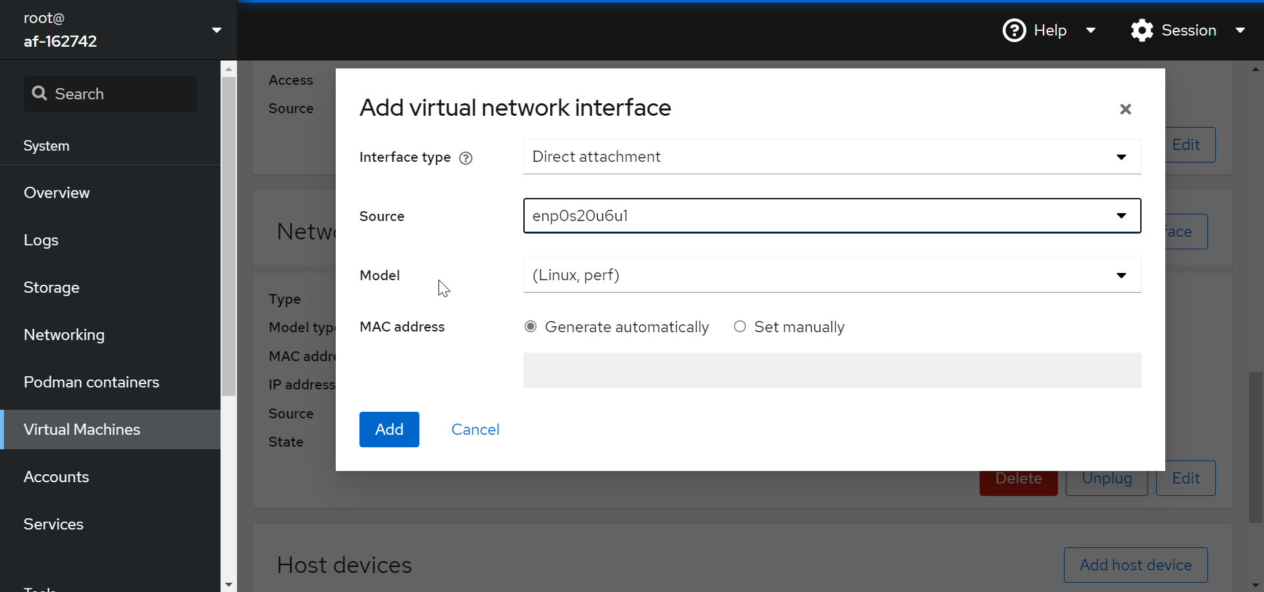Focus the sidebar Search field
This screenshot has height=592, width=1264.
tap(111, 93)
